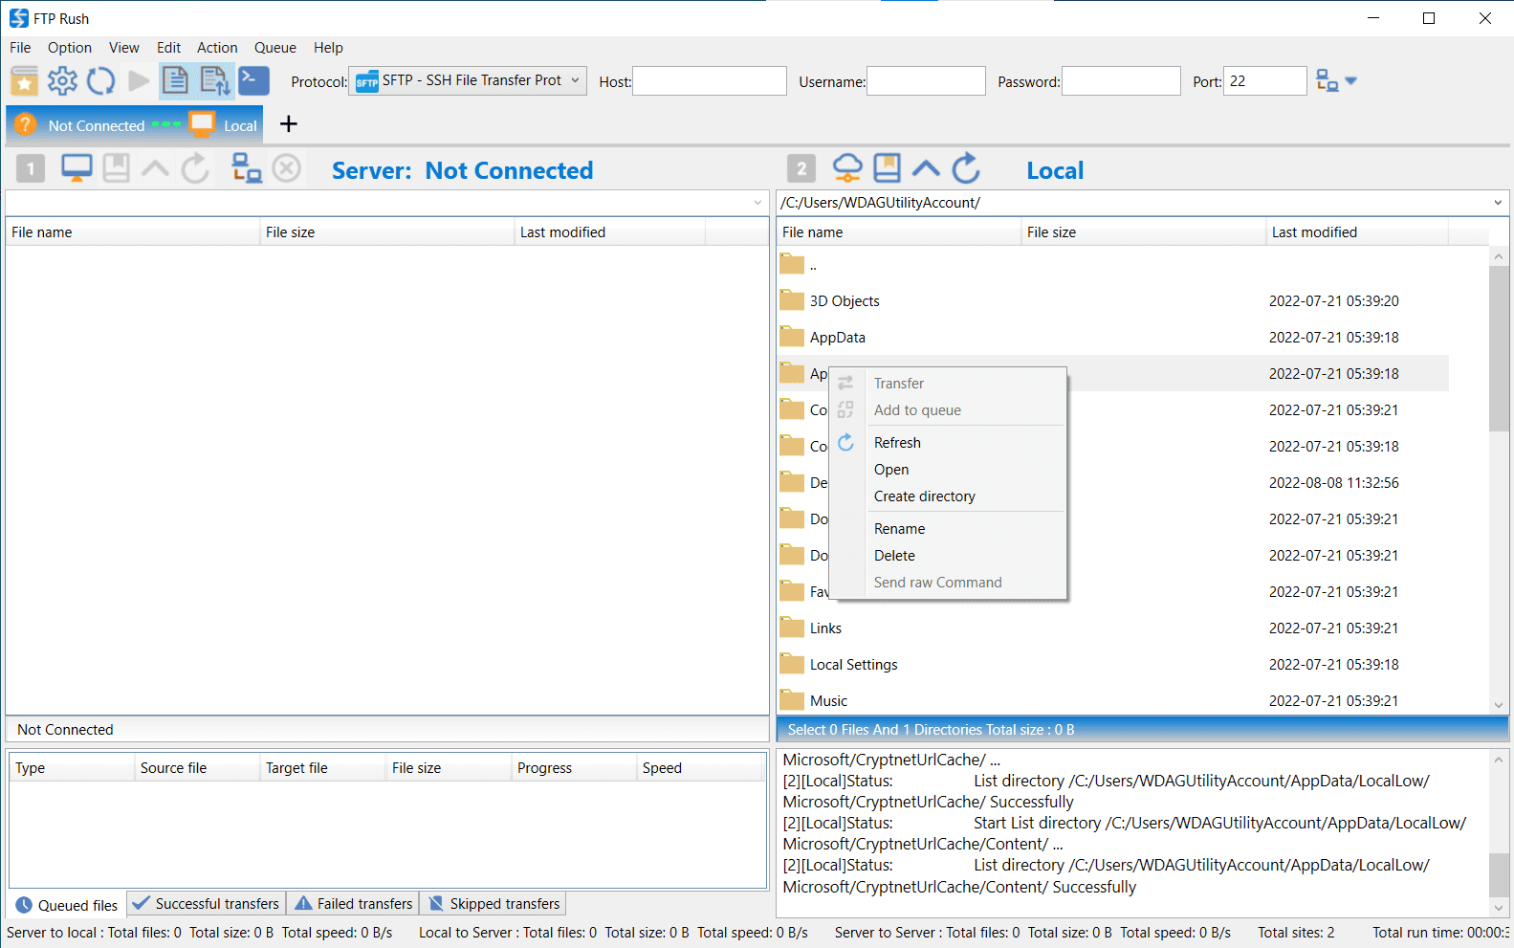1514x948 pixels.
Task: Sort Local pane by File name column
Action: pos(899,232)
